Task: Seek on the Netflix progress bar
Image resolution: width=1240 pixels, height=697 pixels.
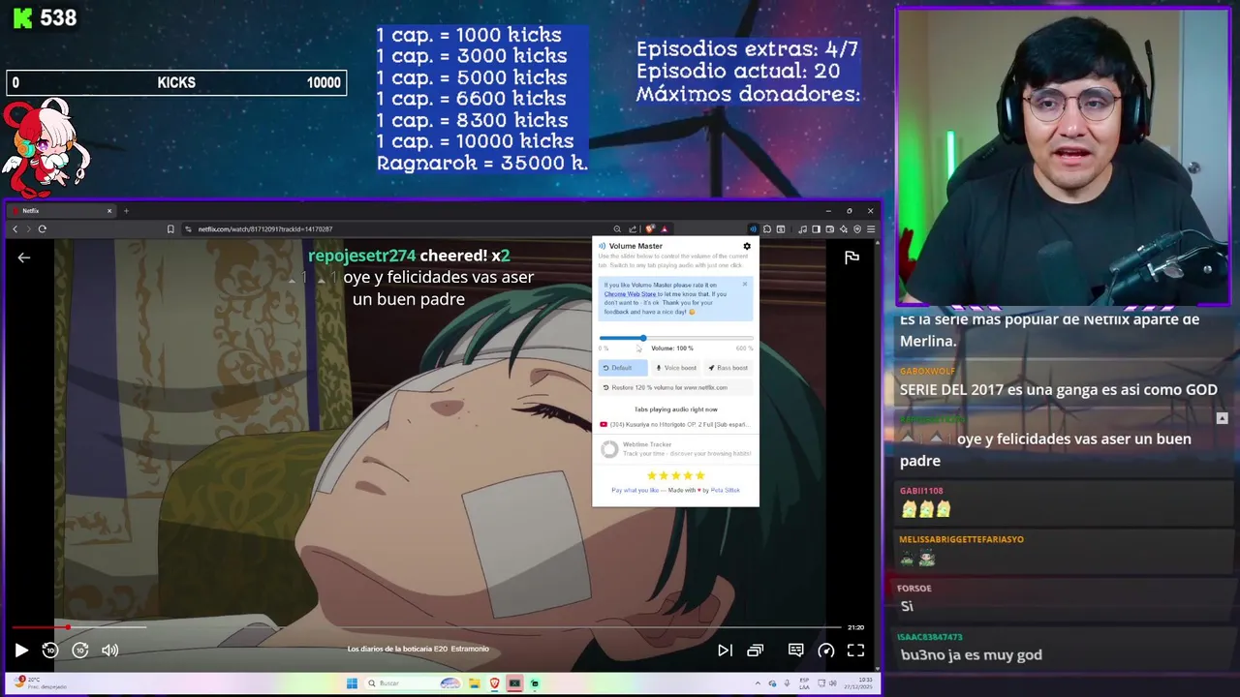Action: [426, 627]
